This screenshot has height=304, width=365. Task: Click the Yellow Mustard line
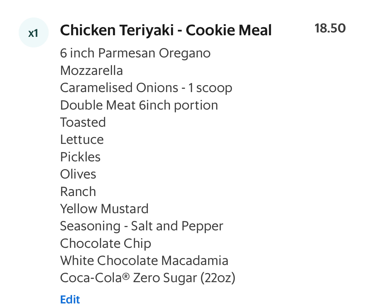pos(104,208)
